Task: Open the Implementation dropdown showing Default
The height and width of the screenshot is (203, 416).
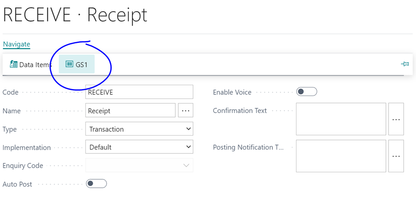Action: coord(139,147)
